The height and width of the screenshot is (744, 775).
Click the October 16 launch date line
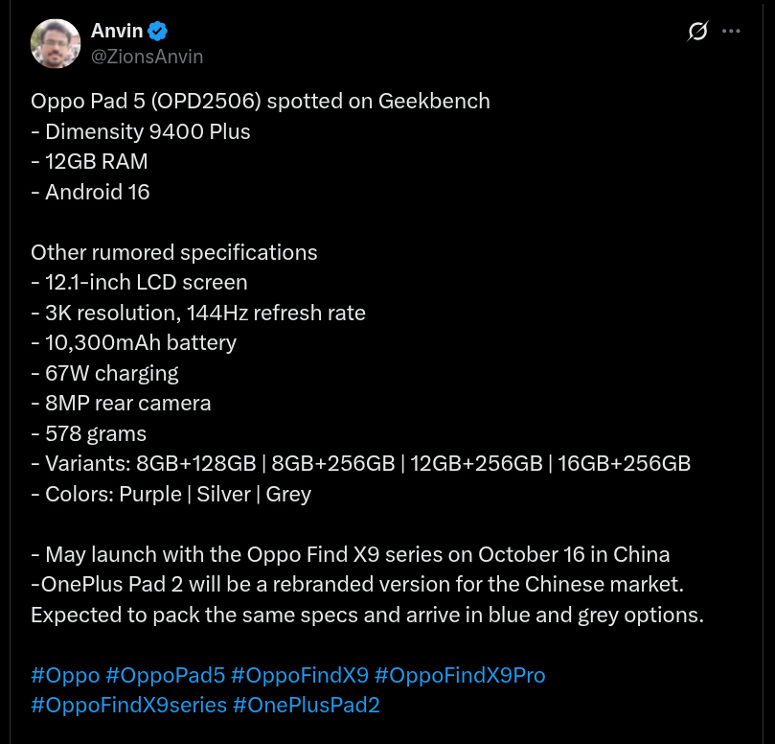click(351, 554)
